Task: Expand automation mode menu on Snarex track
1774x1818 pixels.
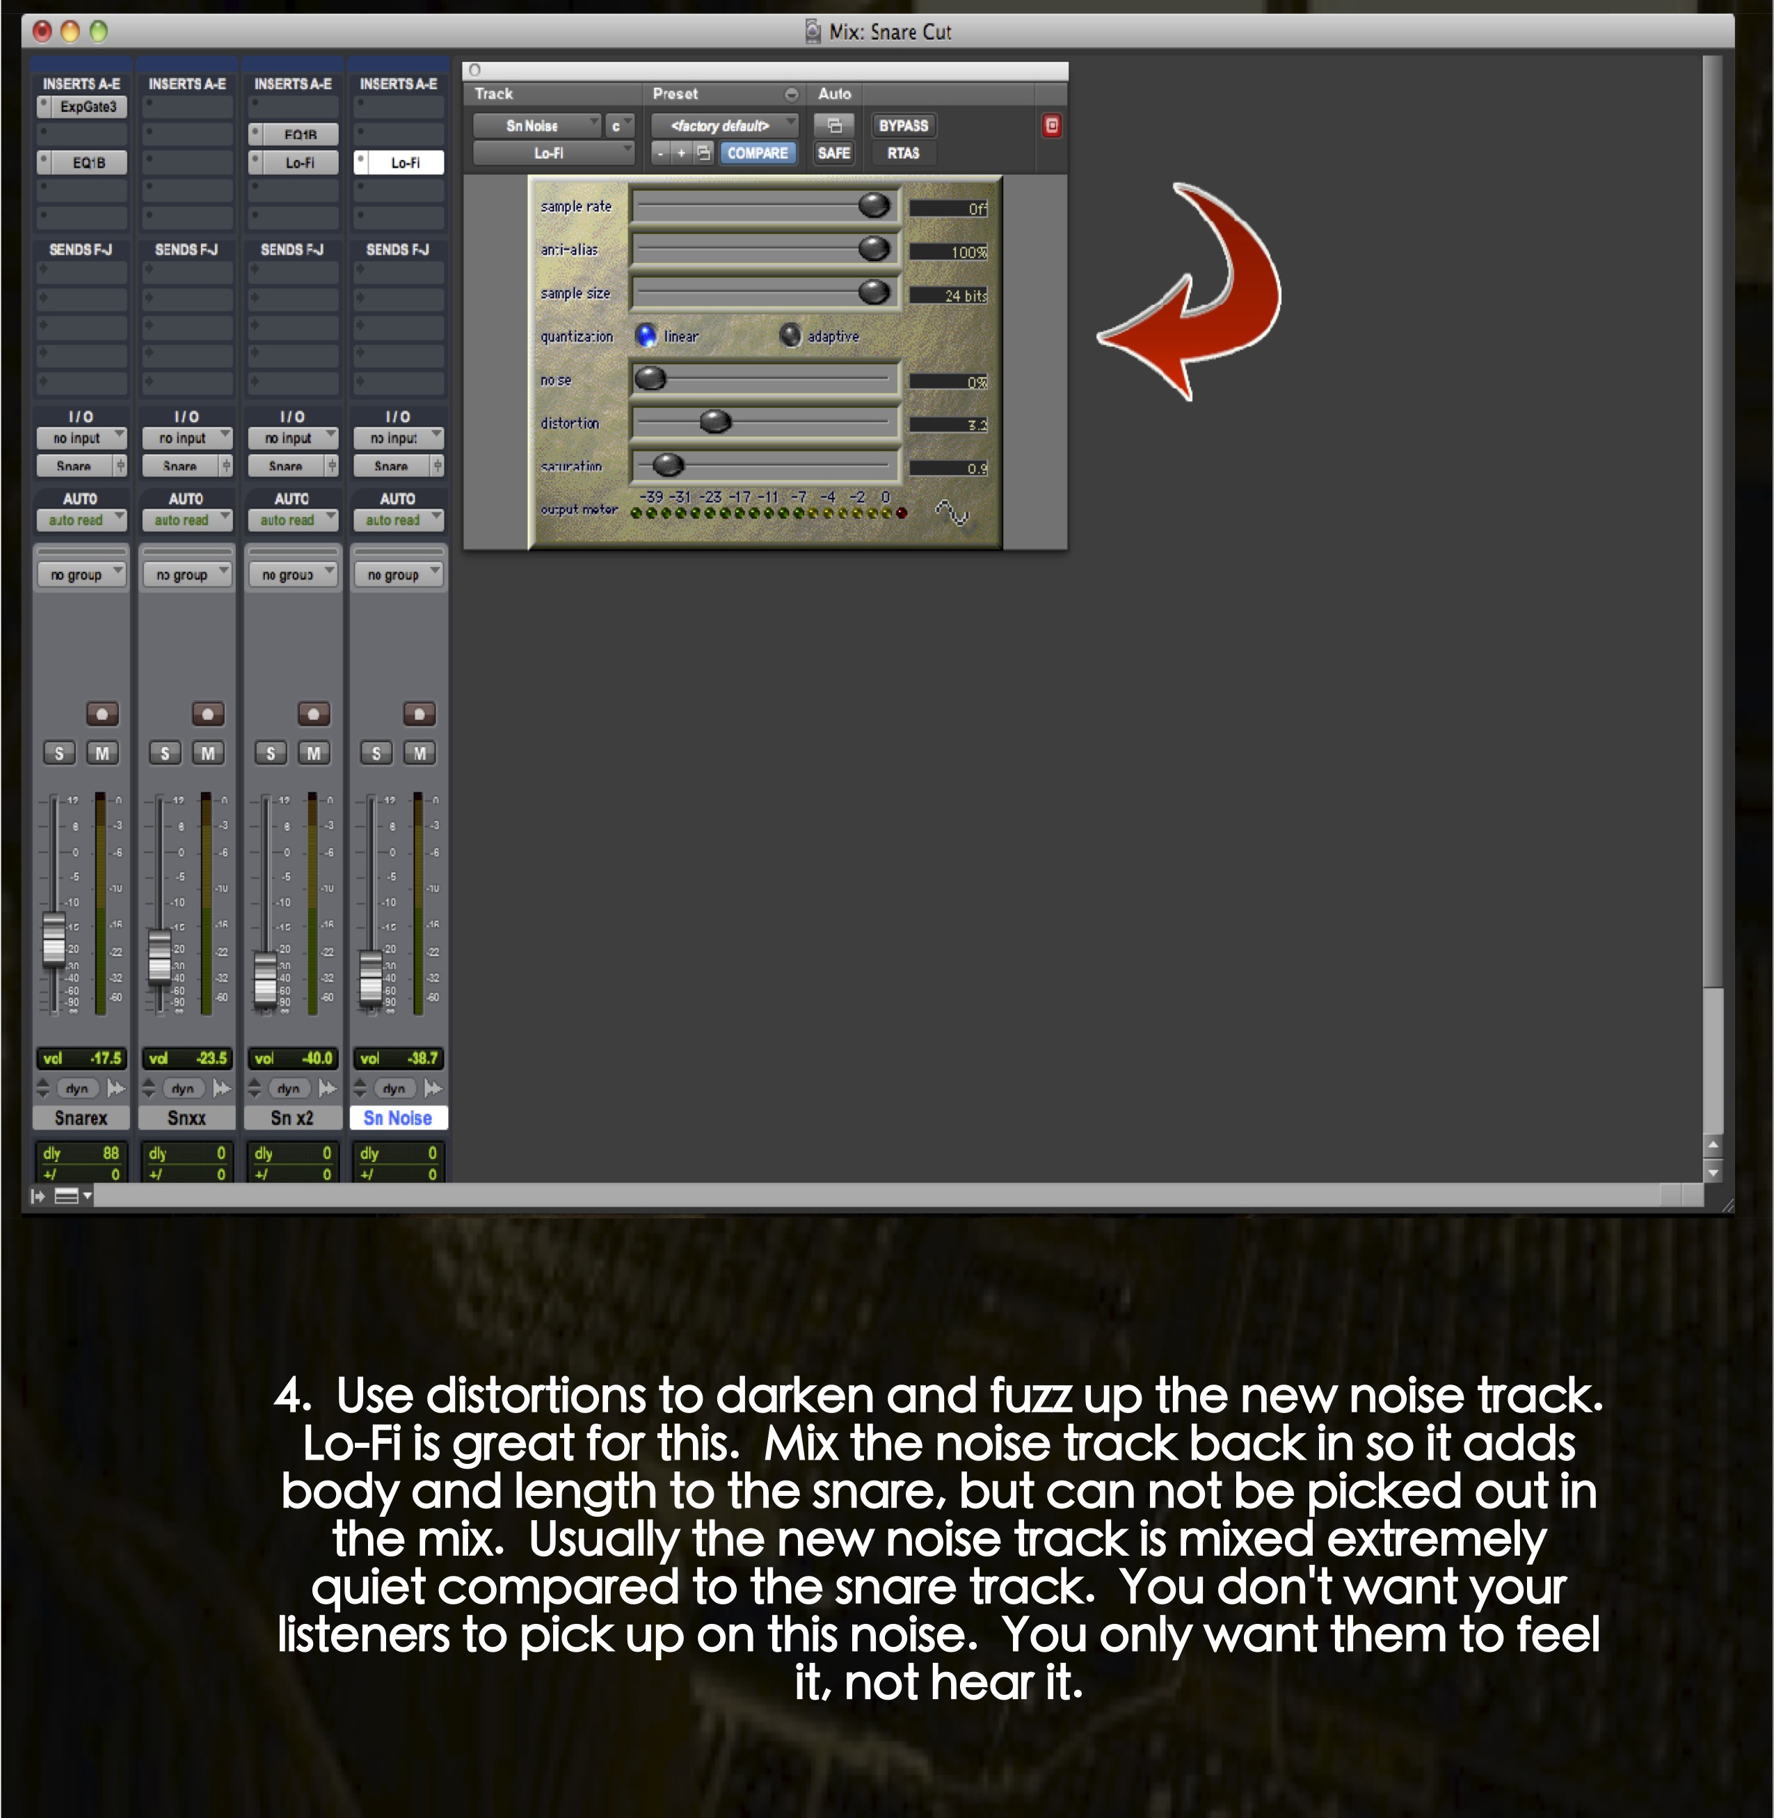Action: 82,520
